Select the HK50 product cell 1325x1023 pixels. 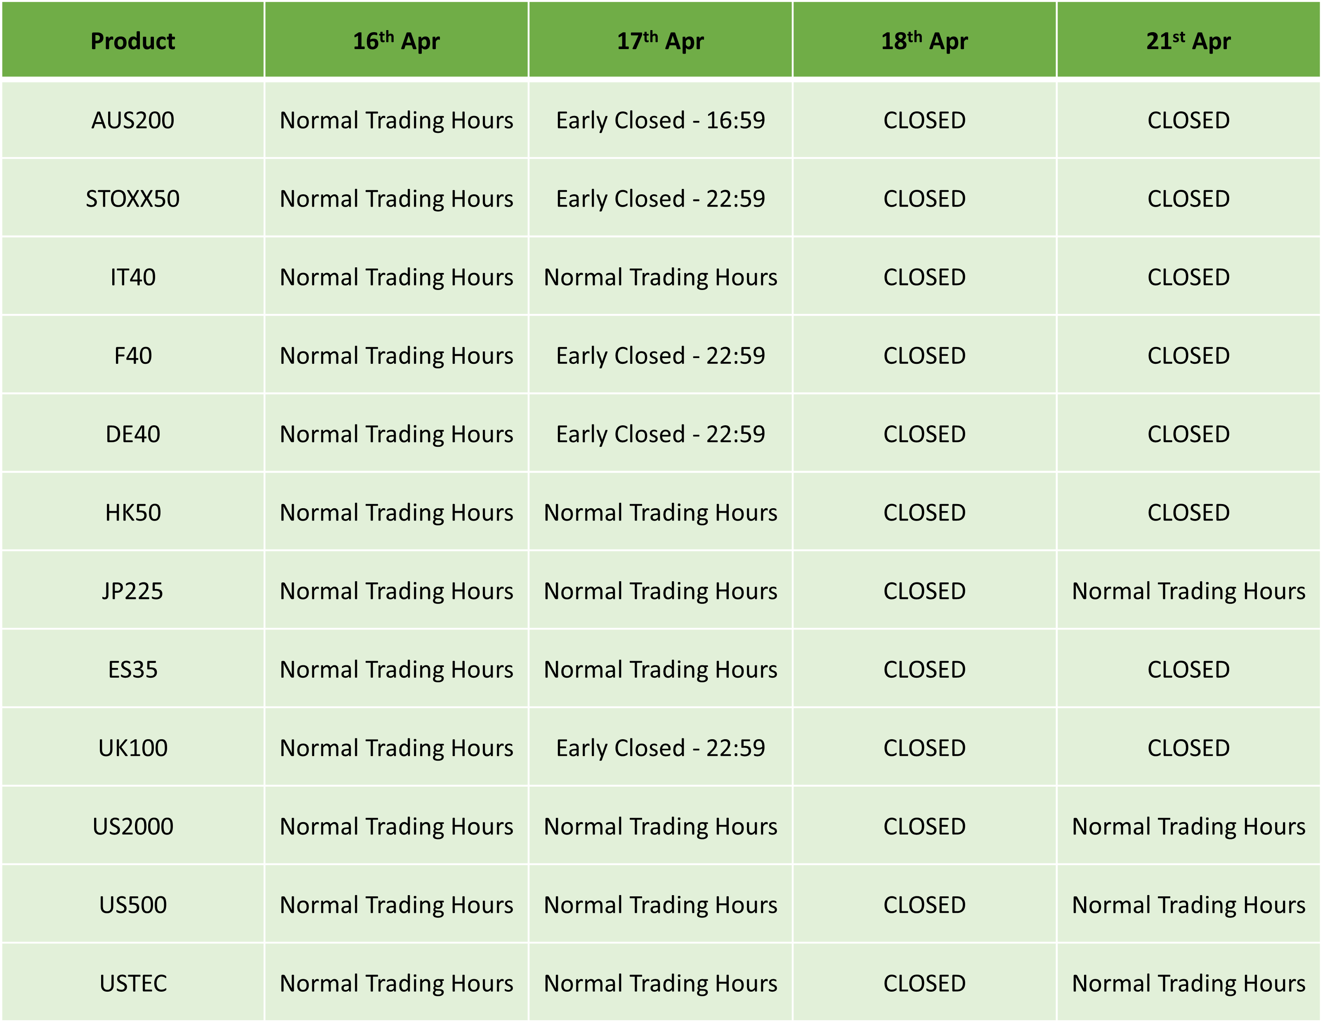pos(133,512)
